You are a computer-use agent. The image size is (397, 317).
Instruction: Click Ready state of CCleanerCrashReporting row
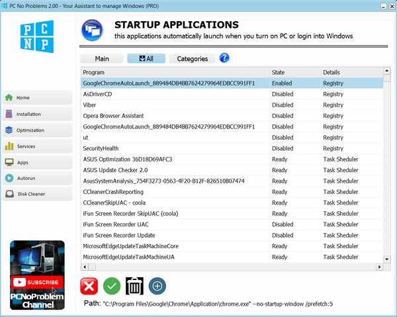[x=279, y=192]
